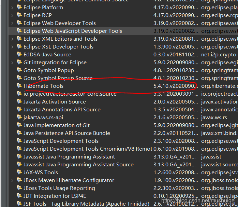
Task: Click the Eclipse RCP feature icon
Action: pos(19,15)
